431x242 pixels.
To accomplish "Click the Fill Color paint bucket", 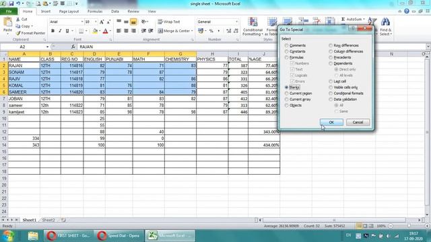I will [x=95, y=31].
